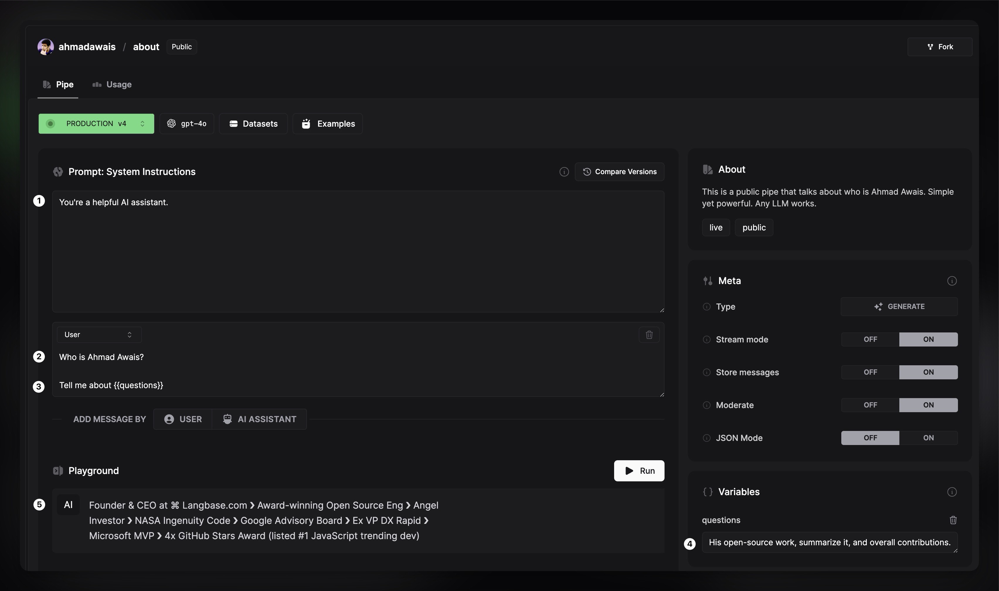This screenshot has width=999, height=591.
Task: Delete the questions variable with its trash icon
Action: [x=953, y=520]
